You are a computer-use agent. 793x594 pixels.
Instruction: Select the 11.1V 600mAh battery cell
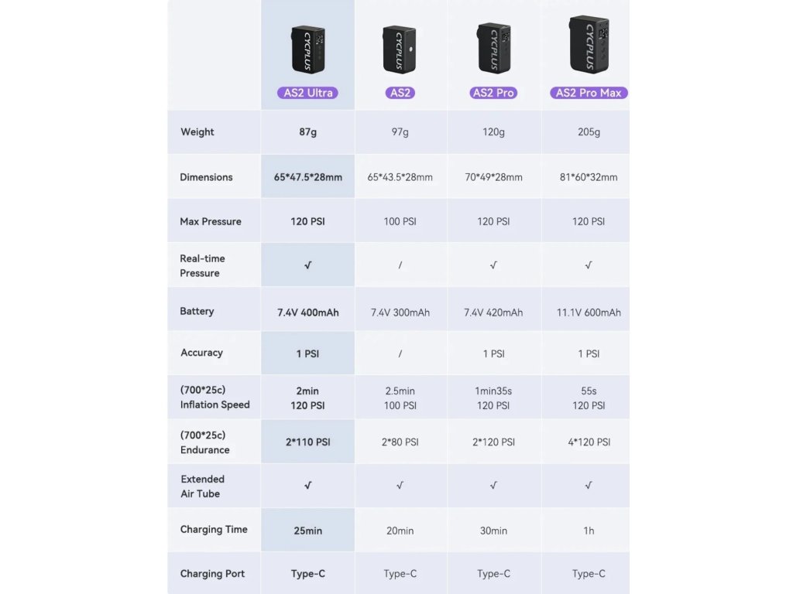[x=589, y=312]
